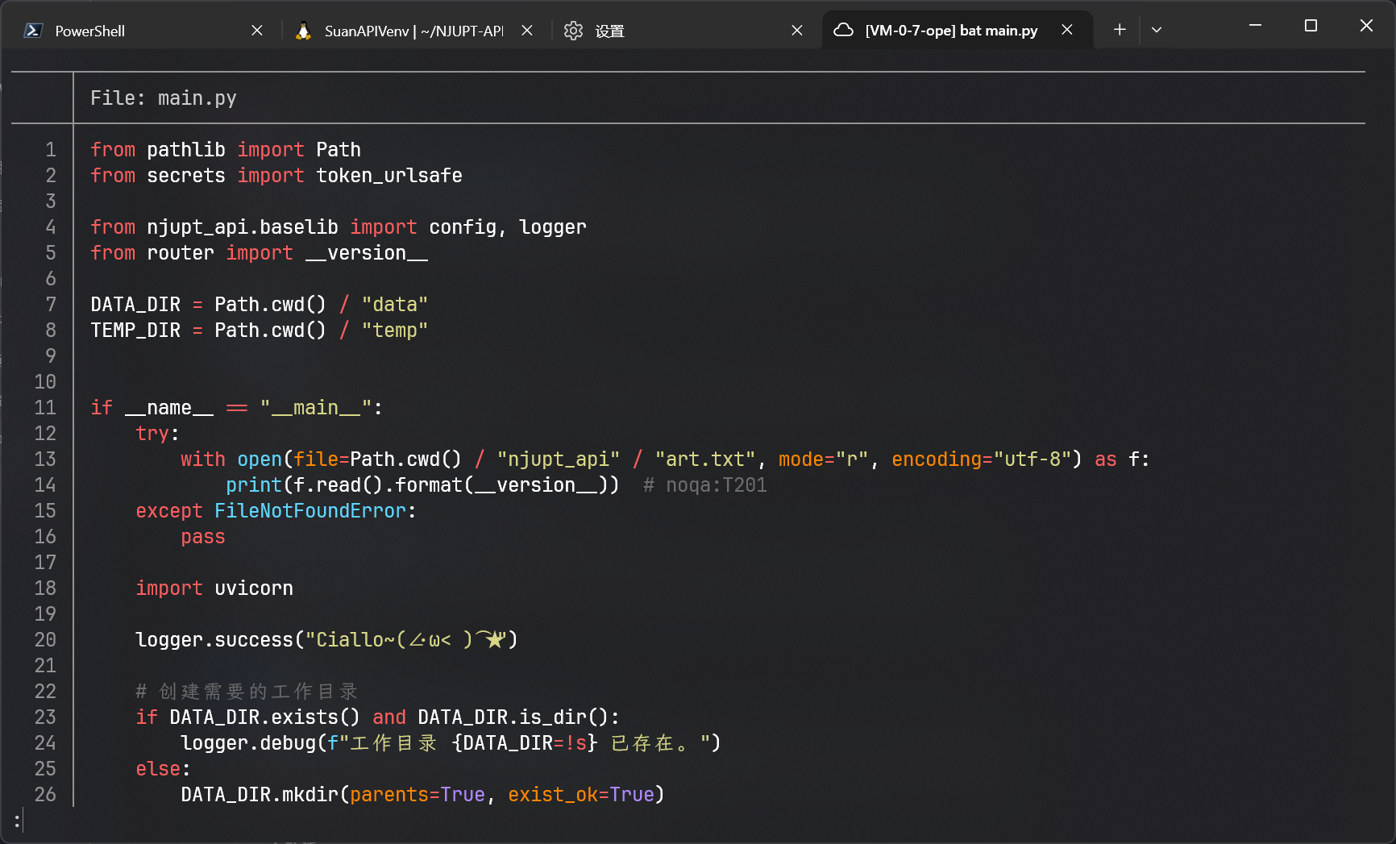The height and width of the screenshot is (844, 1396).
Task: Click the cloud icon on VM tab
Action: pyautogui.click(x=843, y=31)
